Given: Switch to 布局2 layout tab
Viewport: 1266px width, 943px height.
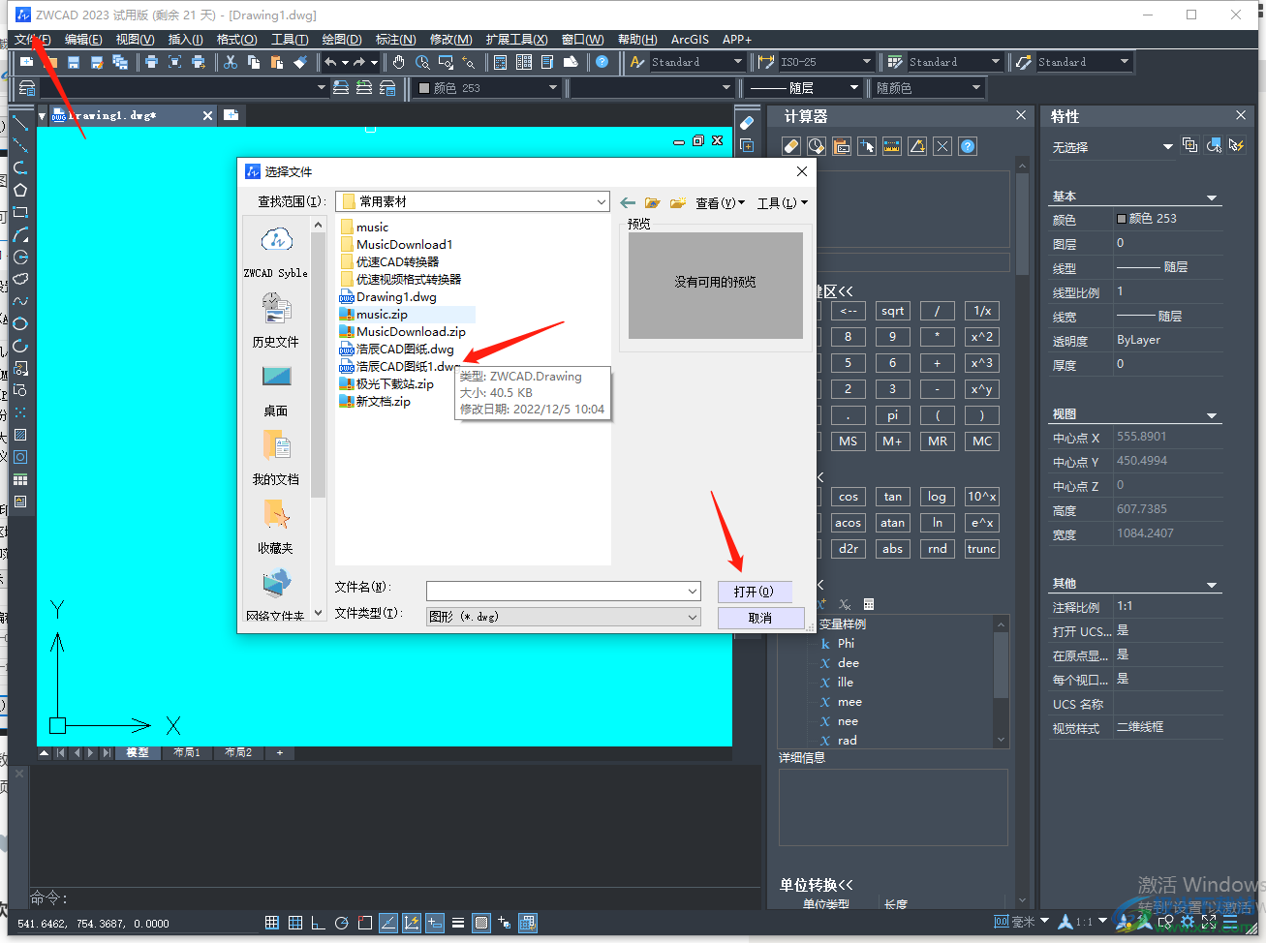Looking at the screenshot, I should [238, 752].
